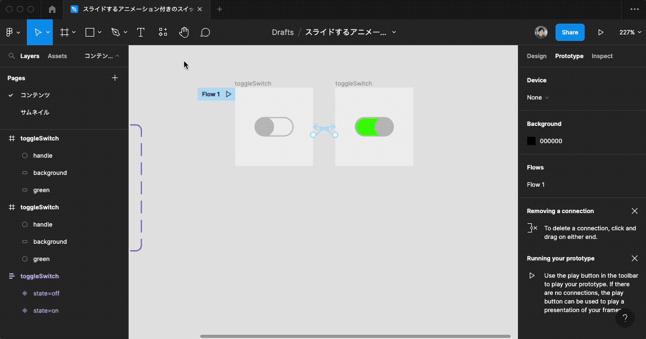Switch to the Prototype tab

pos(569,56)
